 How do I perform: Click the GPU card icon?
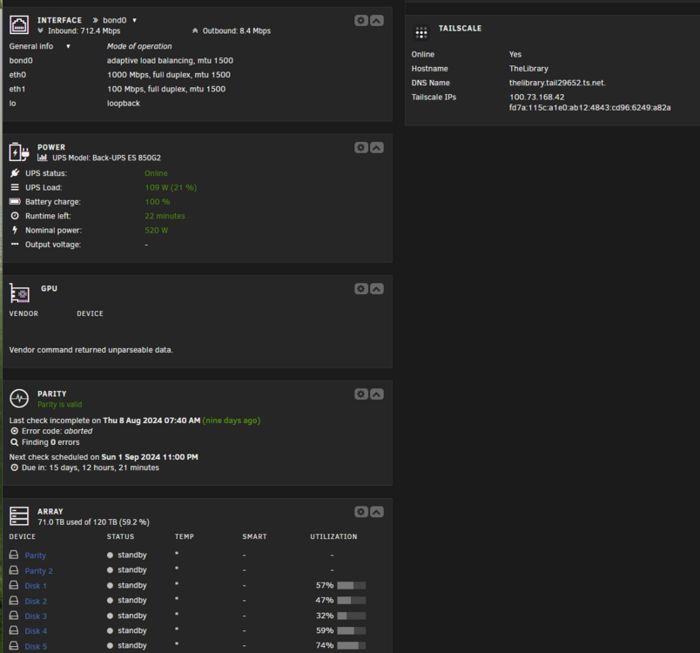tap(19, 293)
